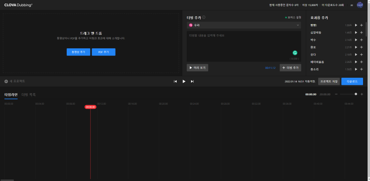Viewport: 370px width, 181px height.
Task: Click the green Grammarly icon in textbox
Action: click(295, 53)
